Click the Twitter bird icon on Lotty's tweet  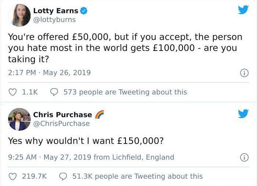243,10
